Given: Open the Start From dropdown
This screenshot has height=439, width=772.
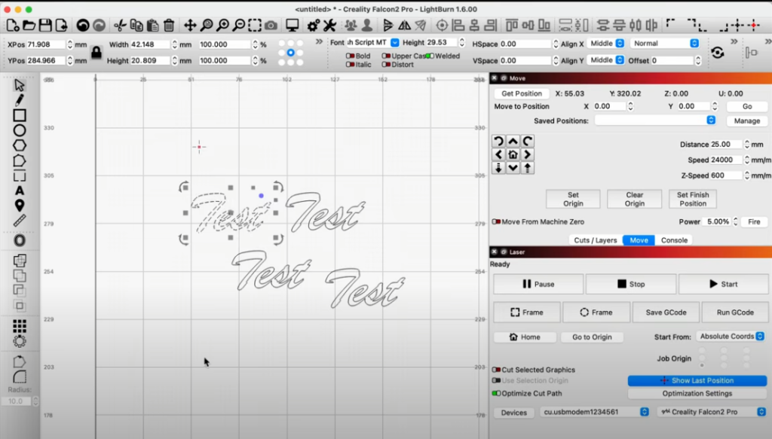Looking at the screenshot, I should (x=730, y=337).
